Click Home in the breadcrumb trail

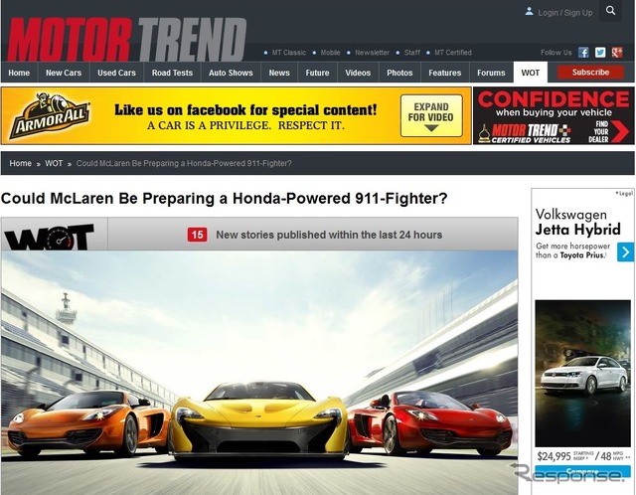click(20, 163)
